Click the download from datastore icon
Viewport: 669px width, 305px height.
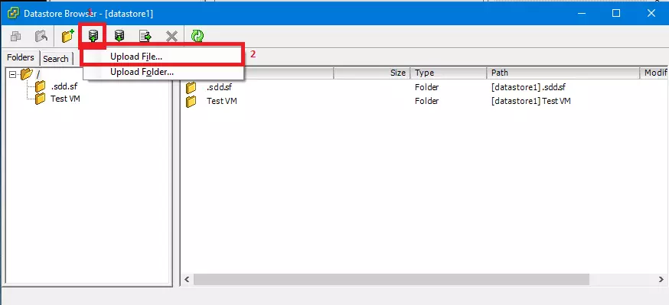(119, 36)
